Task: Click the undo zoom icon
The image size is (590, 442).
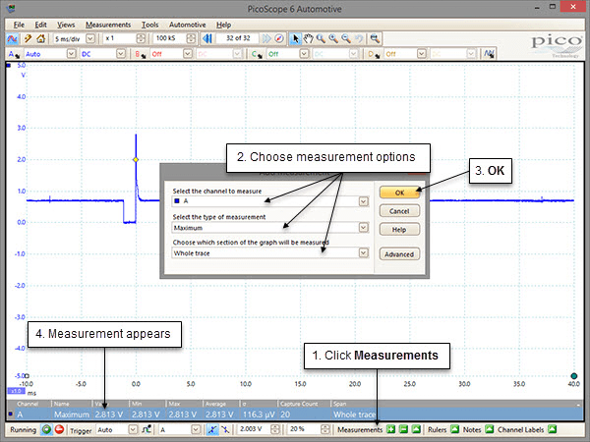Action: pyautogui.click(x=359, y=38)
